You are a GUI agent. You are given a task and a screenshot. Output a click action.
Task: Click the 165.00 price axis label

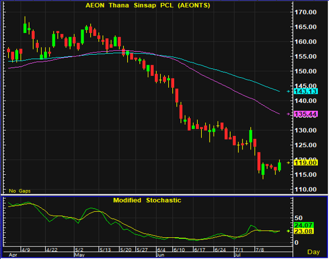305,27
